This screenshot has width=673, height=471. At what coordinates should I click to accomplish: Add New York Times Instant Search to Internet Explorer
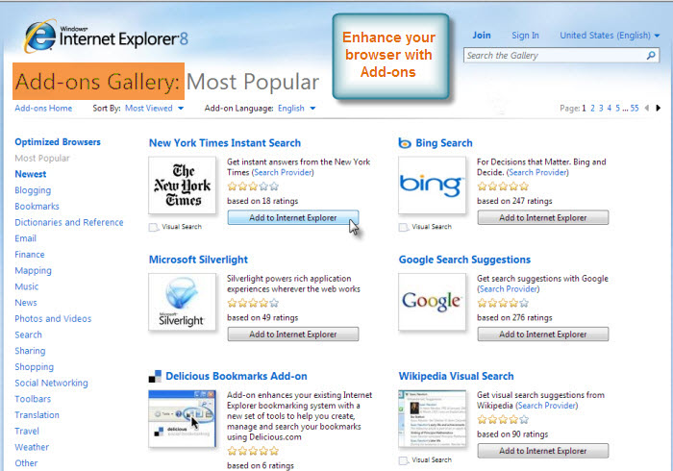(x=292, y=218)
